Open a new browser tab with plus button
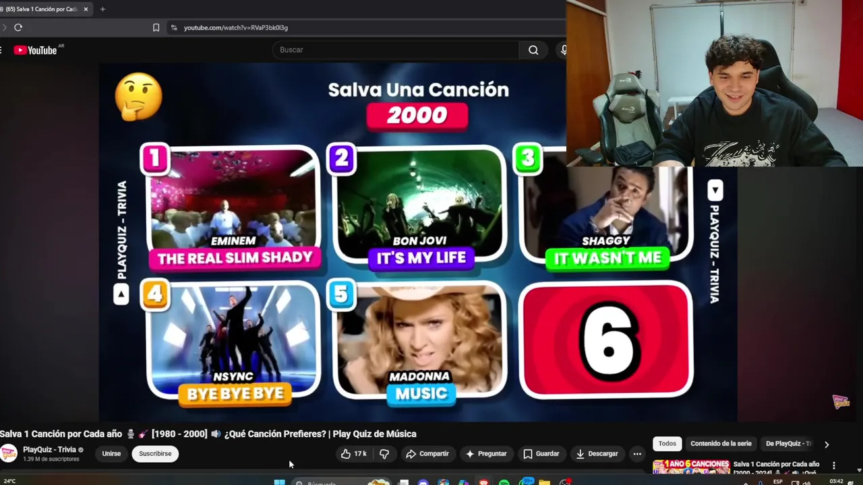Image resolution: width=863 pixels, height=485 pixels. click(x=102, y=9)
